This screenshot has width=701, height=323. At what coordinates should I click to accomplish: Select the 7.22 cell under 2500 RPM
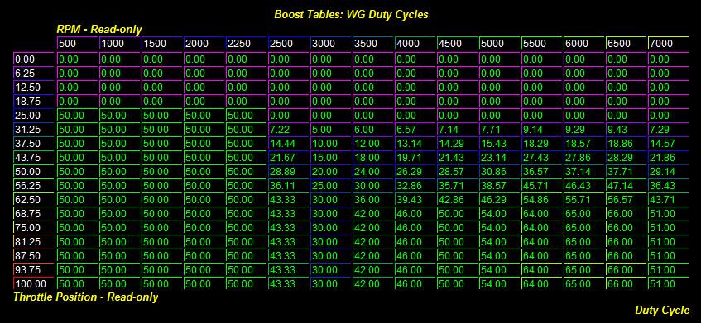pos(289,130)
